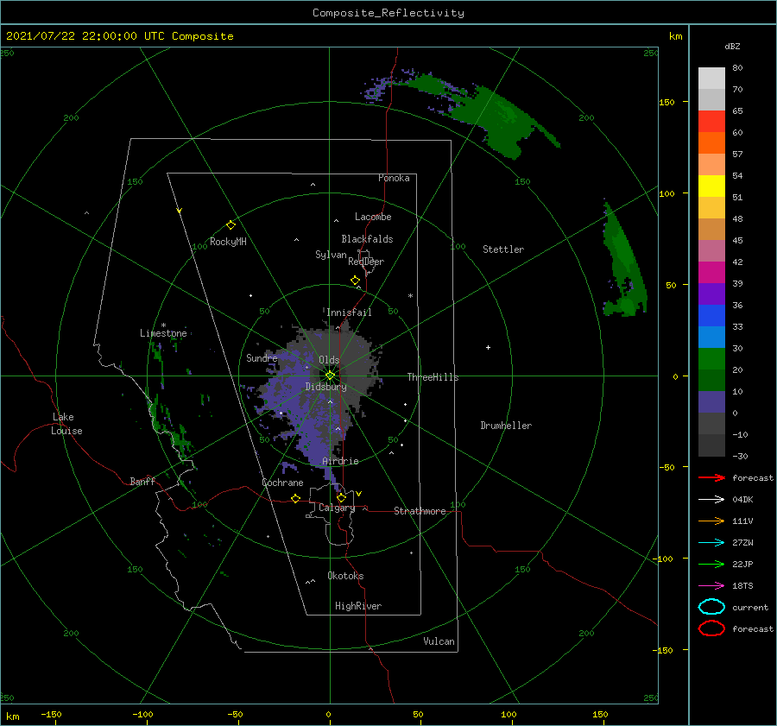Select the purple 39-36 dBZ swatch
This screenshot has width=777, height=726.
click(x=711, y=294)
